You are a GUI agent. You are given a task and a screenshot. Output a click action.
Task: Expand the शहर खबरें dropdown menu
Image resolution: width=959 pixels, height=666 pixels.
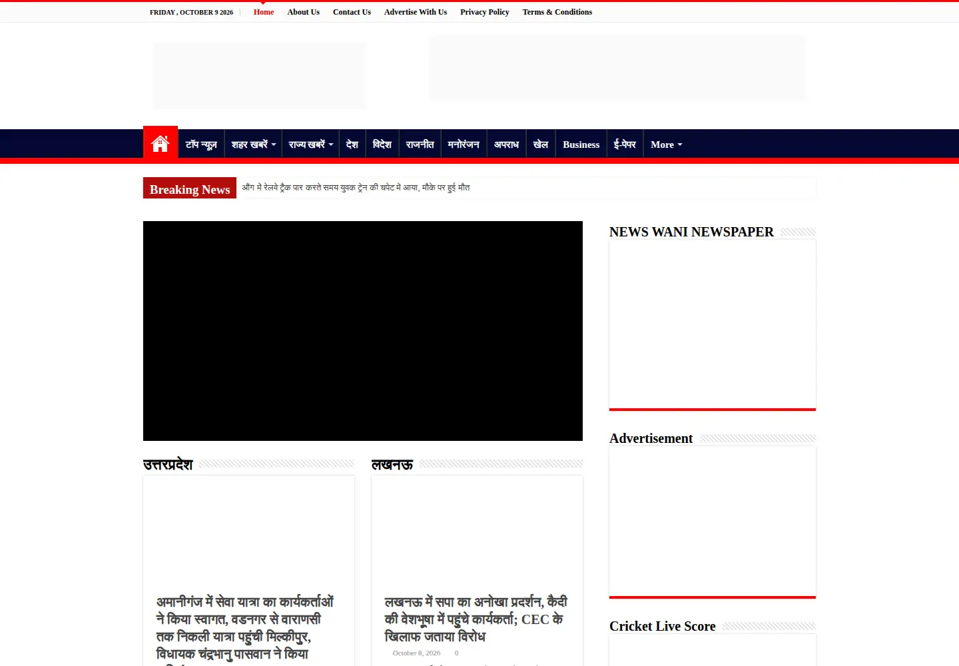point(253,144)
